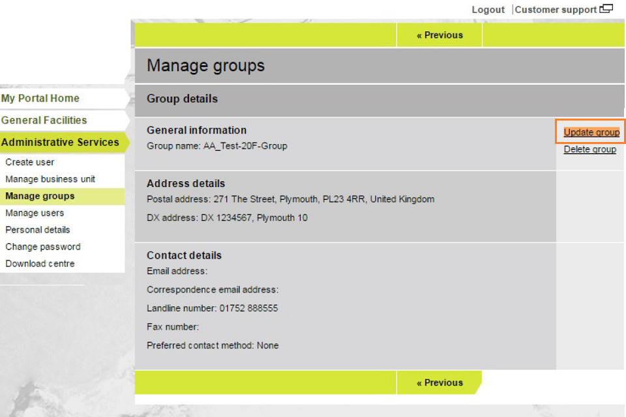Click the Delete group link
Screen dimensions: 626x417
point(589,149)
